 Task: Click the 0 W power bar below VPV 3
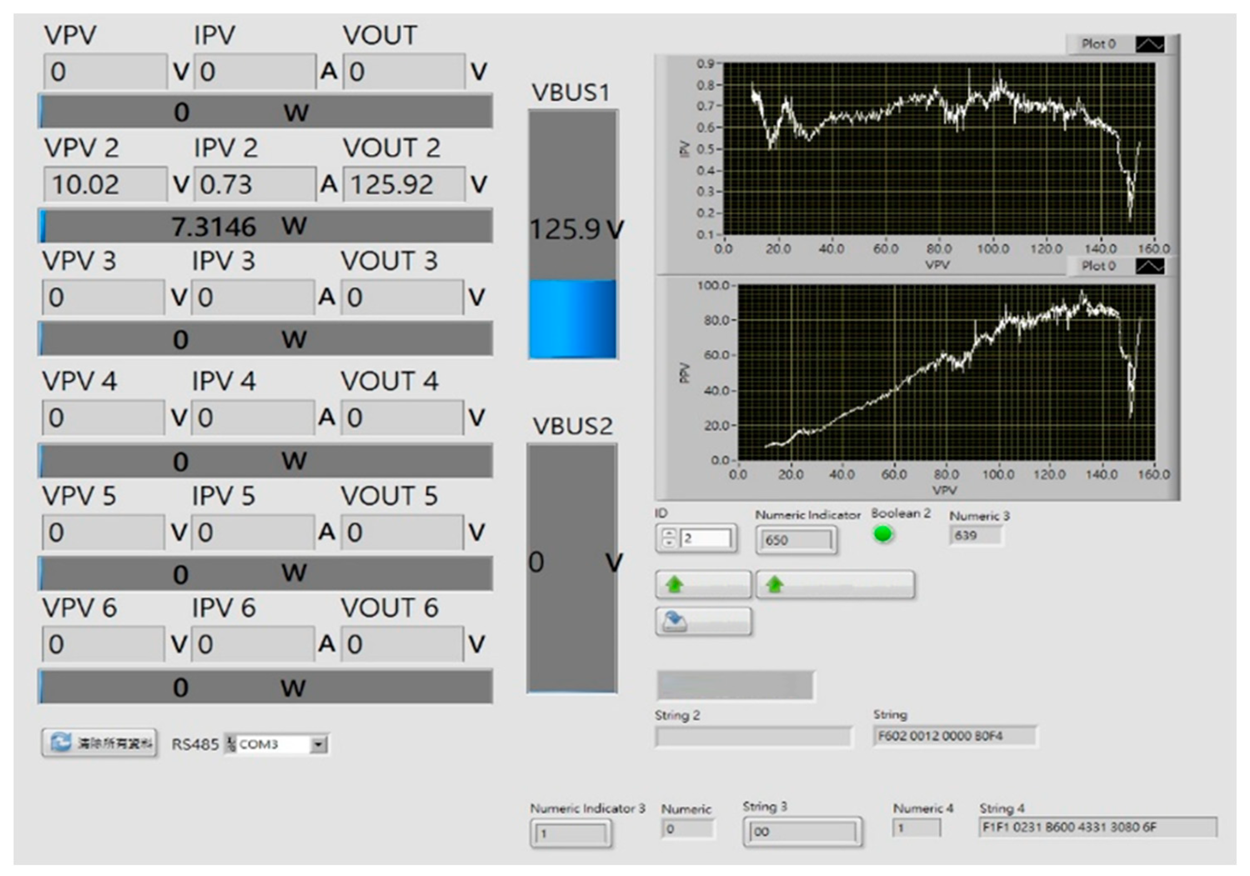(266, 338)
